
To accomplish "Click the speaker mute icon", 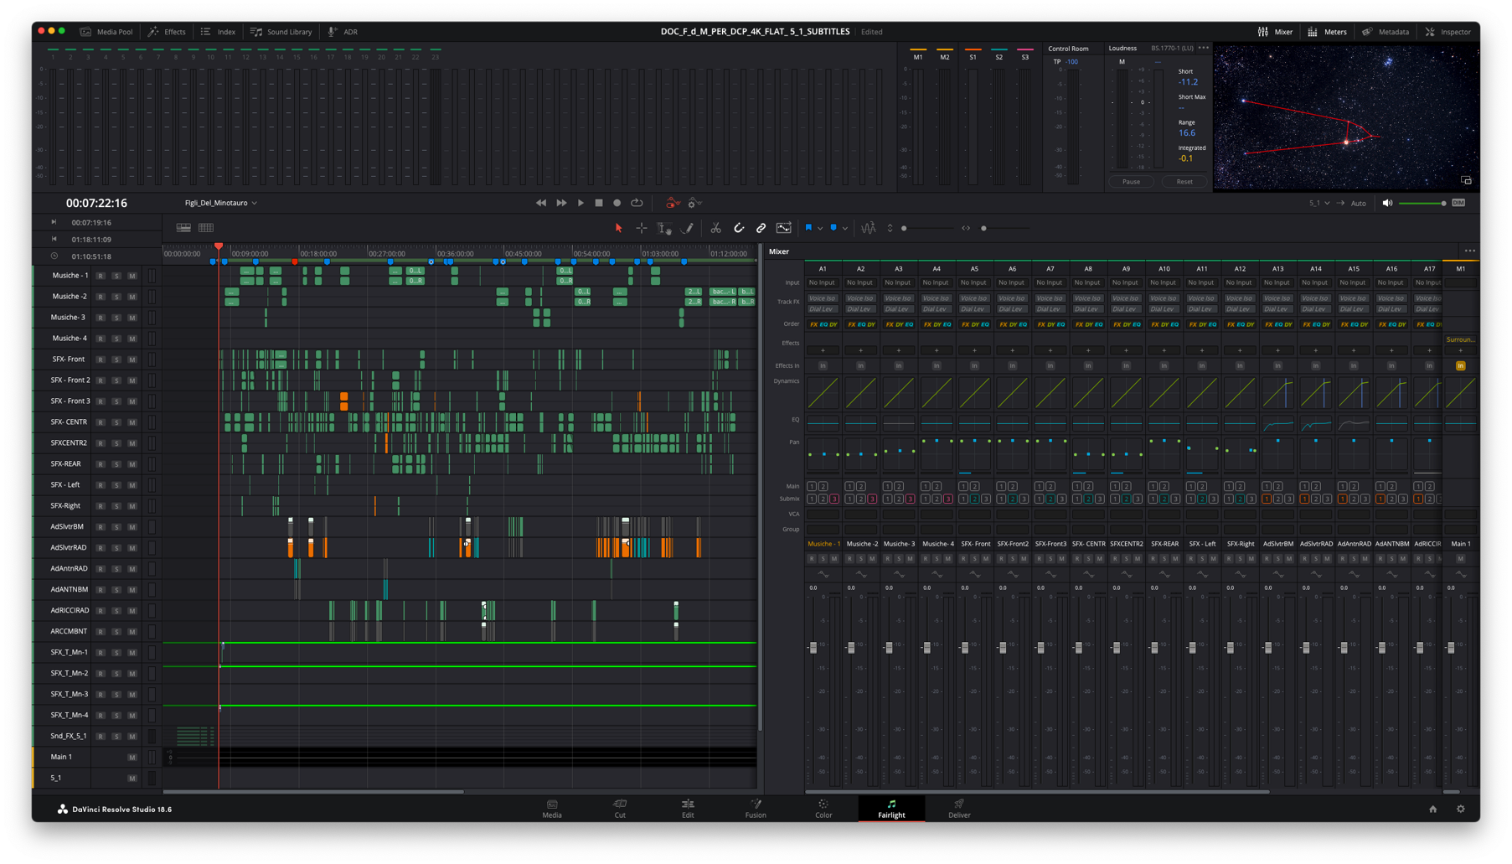I will tap(1387, 203).
